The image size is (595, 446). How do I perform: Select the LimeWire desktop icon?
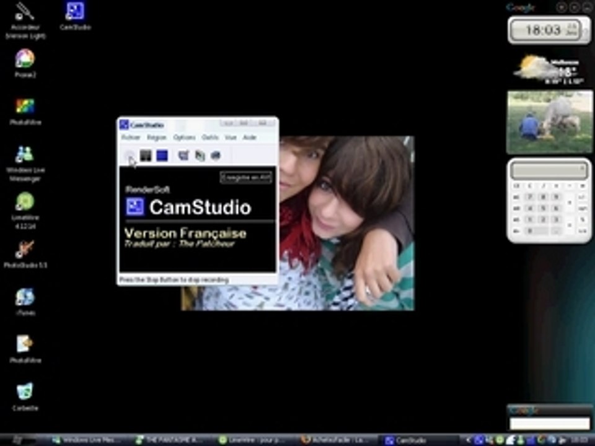(25, 211)
